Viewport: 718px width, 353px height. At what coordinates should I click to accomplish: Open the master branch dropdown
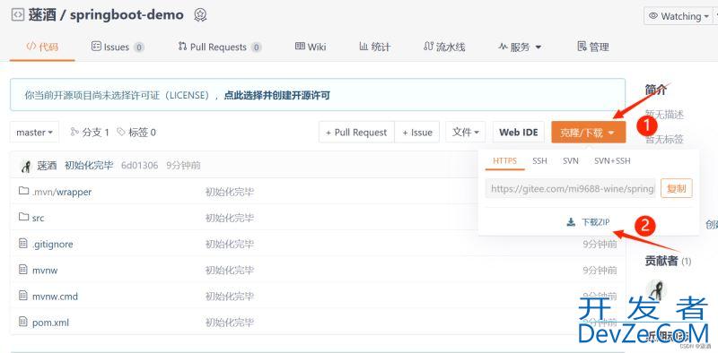(34, 132)
